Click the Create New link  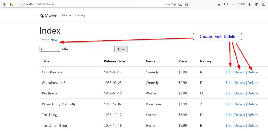48,40
